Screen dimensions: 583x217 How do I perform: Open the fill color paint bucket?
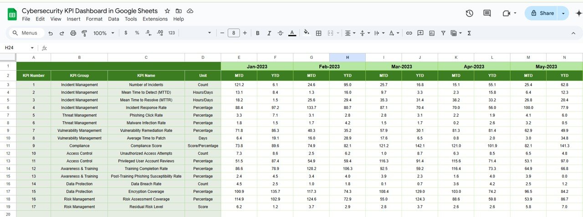click(x=307, y=33)
